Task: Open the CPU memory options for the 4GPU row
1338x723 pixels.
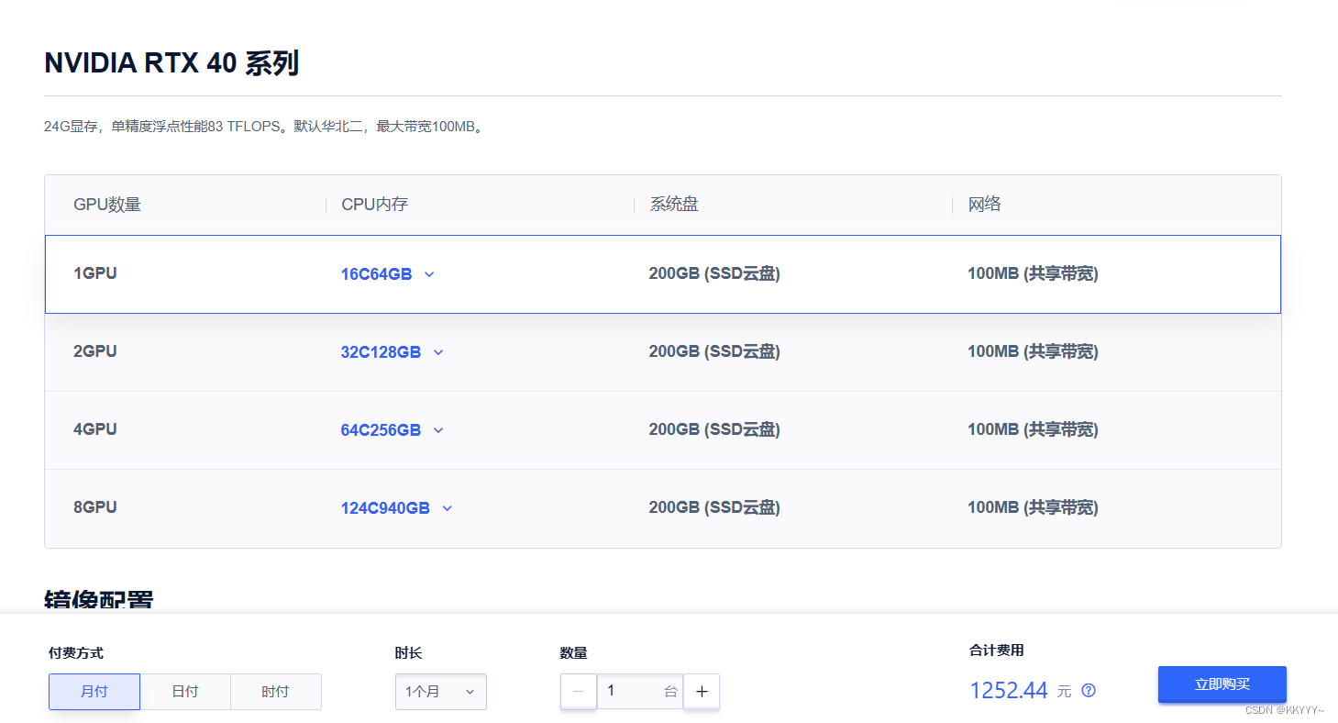Action: coord(438,429)
